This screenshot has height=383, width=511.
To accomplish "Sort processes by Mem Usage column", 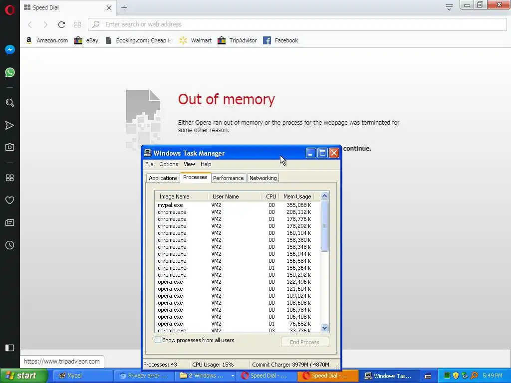I will (x=296, y=196).
